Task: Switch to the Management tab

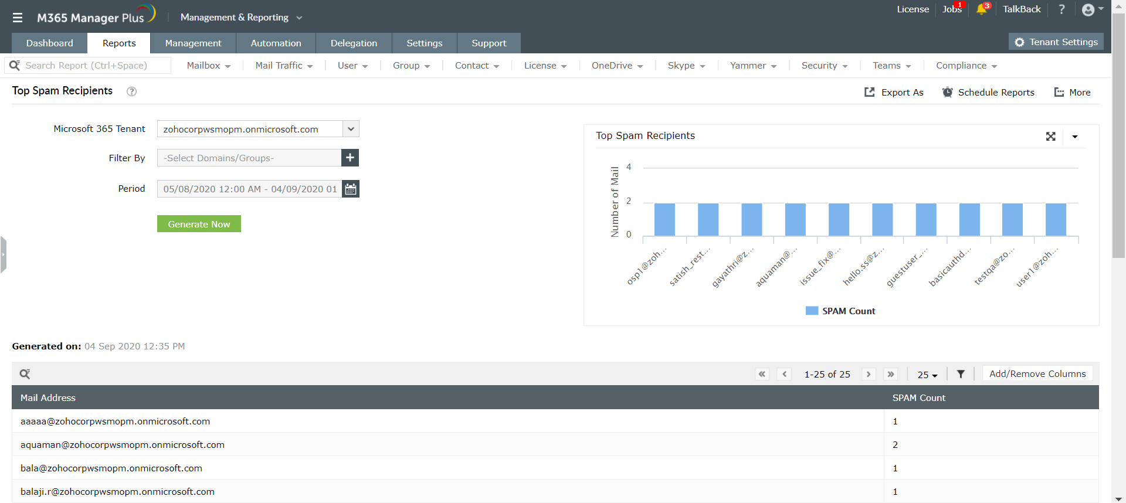Action: [194, 43]
